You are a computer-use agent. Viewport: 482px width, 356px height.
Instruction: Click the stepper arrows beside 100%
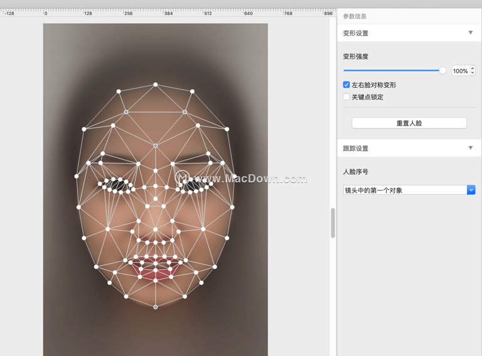coord(473,71)
